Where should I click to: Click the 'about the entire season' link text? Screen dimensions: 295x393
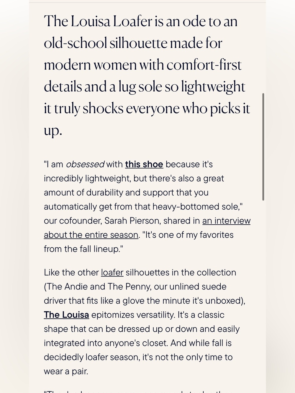pyautogui.click(x=91, y=235)
